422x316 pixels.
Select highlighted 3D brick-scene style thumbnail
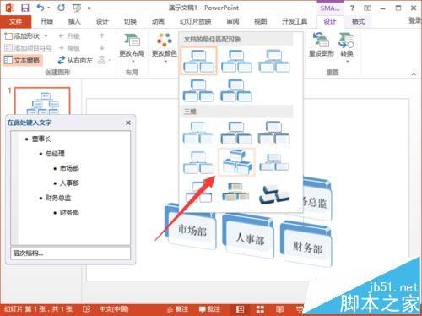click(236, 162)
